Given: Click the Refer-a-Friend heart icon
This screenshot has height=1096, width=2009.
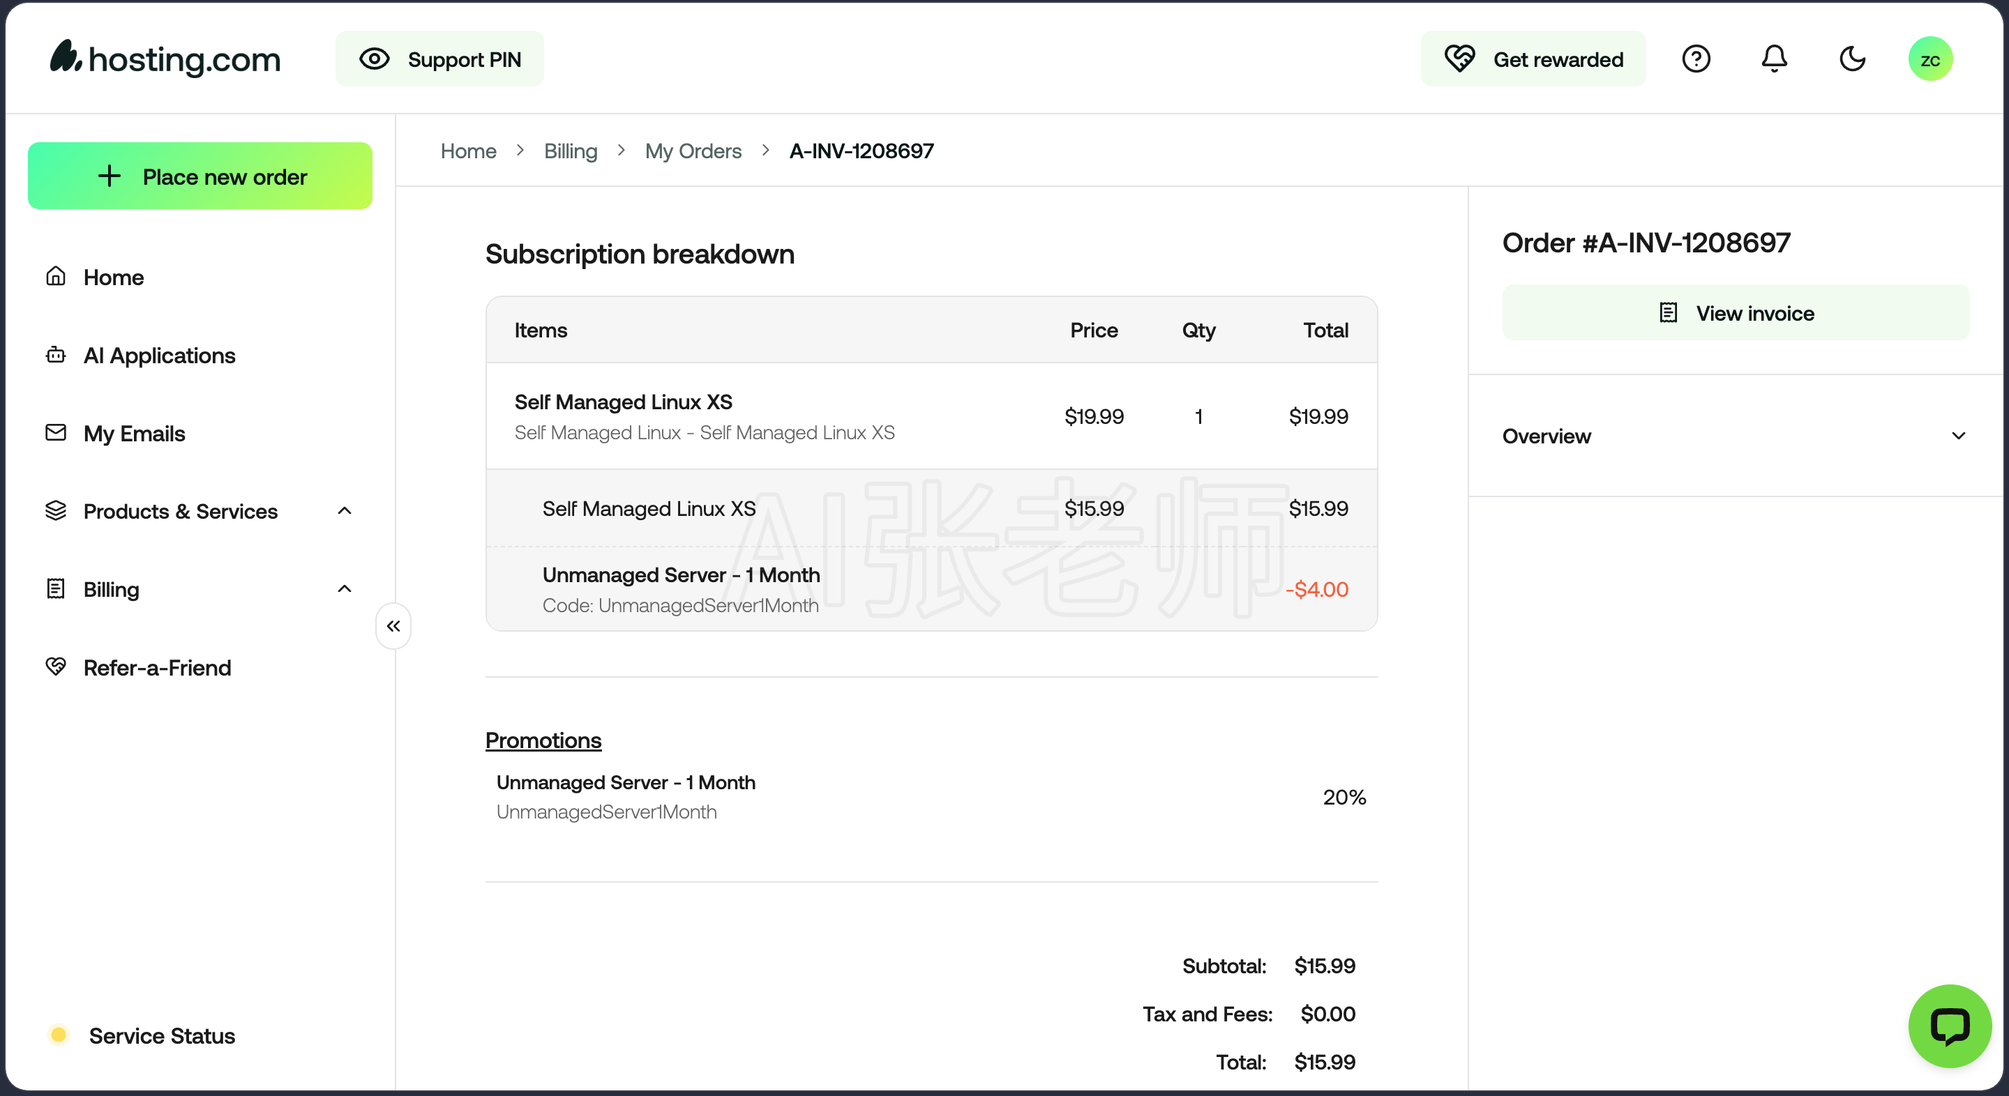Looking at the screenshot, I should click(x=55, y=666).
